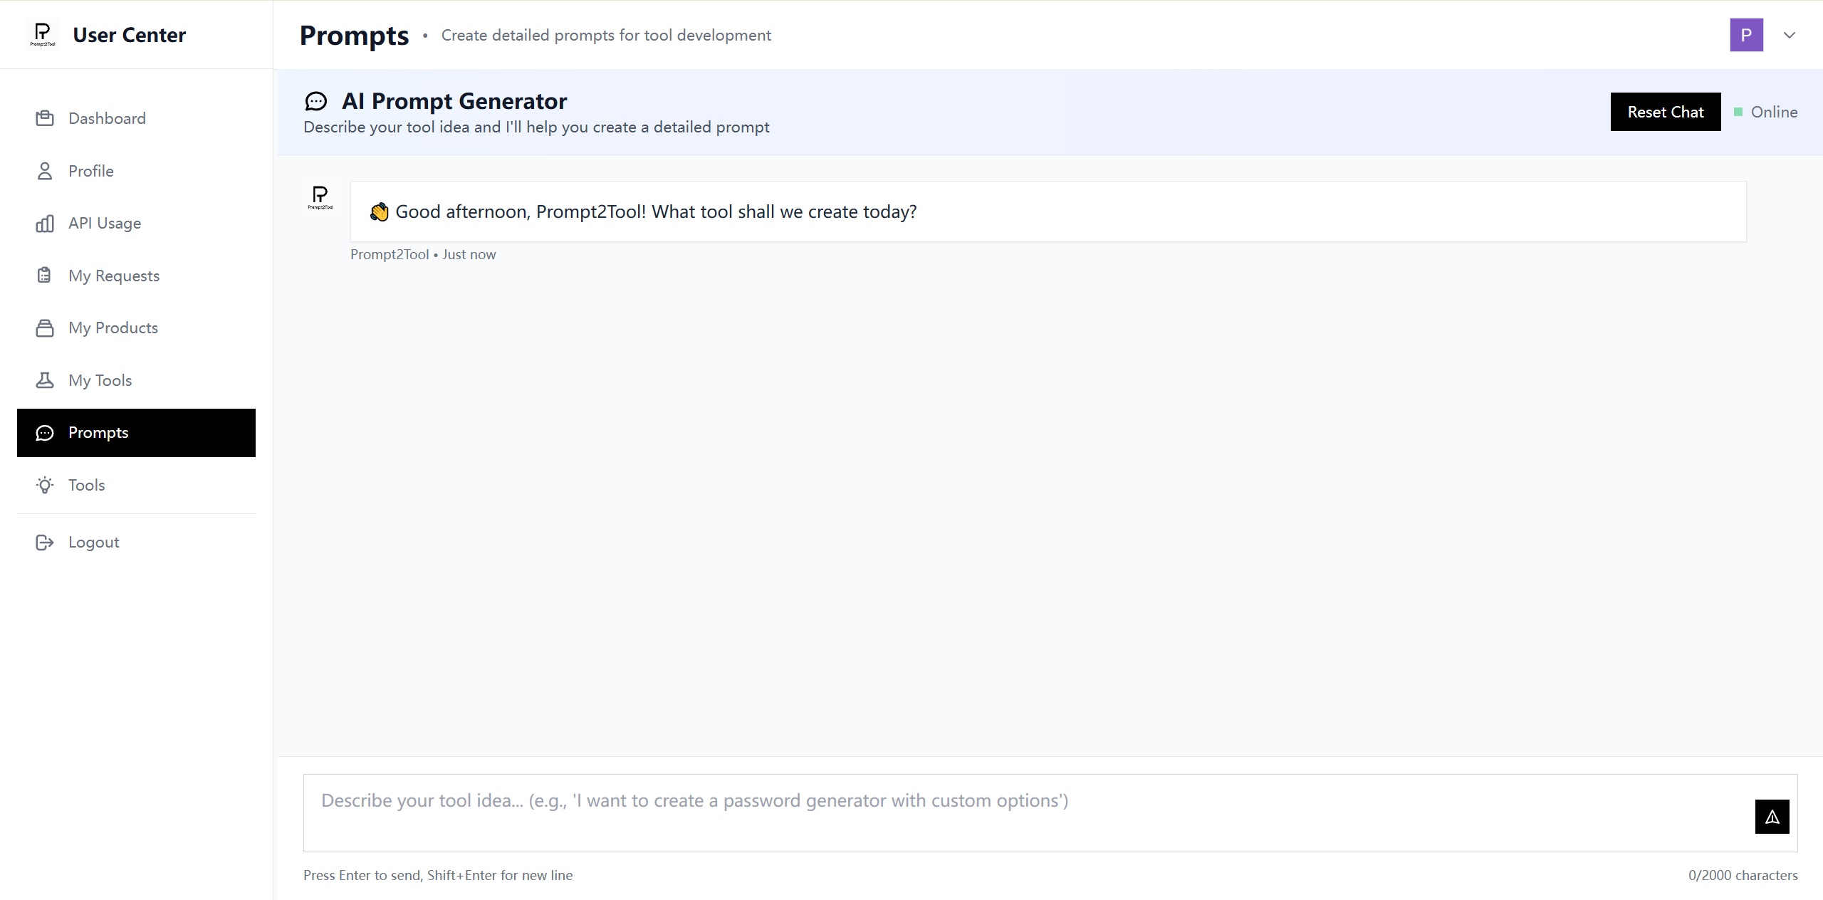1823x900 pixels.
Task: Click the AI Prompt Generator speech bubble icon
Action: (x=317, y=101)
